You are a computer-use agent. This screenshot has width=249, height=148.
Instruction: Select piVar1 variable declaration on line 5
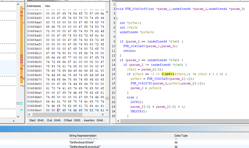pyautogui.click(x=134, y=23)
